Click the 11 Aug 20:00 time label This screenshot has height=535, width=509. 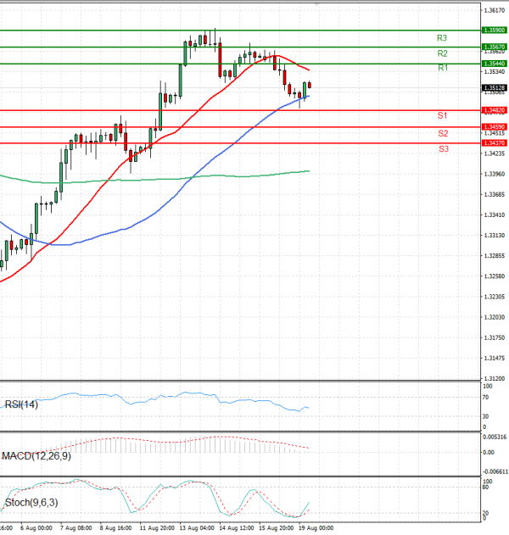click(x=157, y=528)
